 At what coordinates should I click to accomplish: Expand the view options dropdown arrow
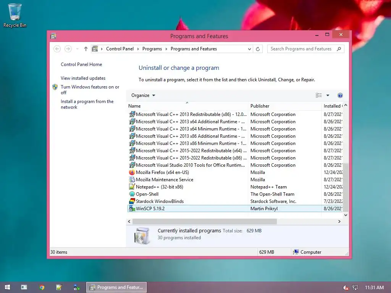(328, 95)
